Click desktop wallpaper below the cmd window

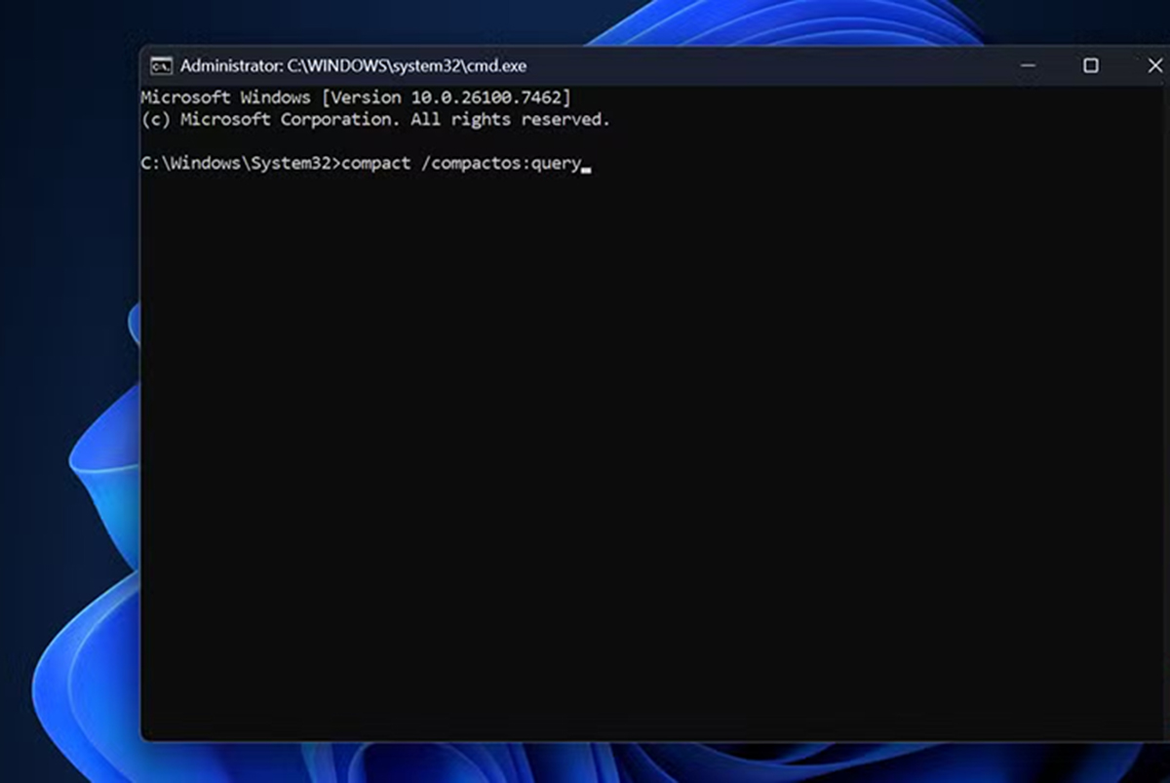click(585, 763)
